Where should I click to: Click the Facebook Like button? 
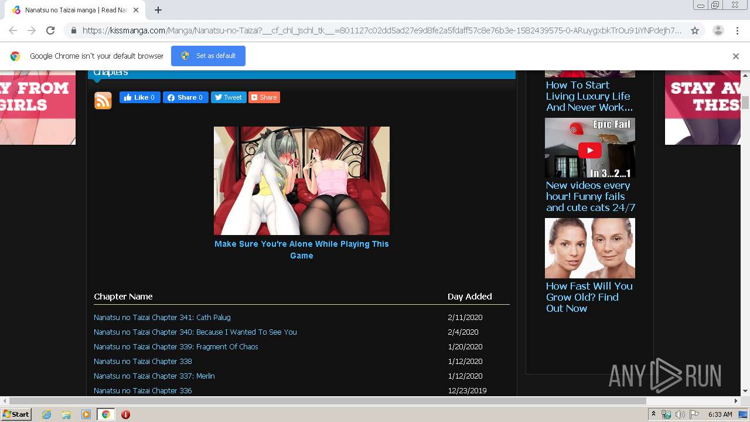[x=139, y=97]
